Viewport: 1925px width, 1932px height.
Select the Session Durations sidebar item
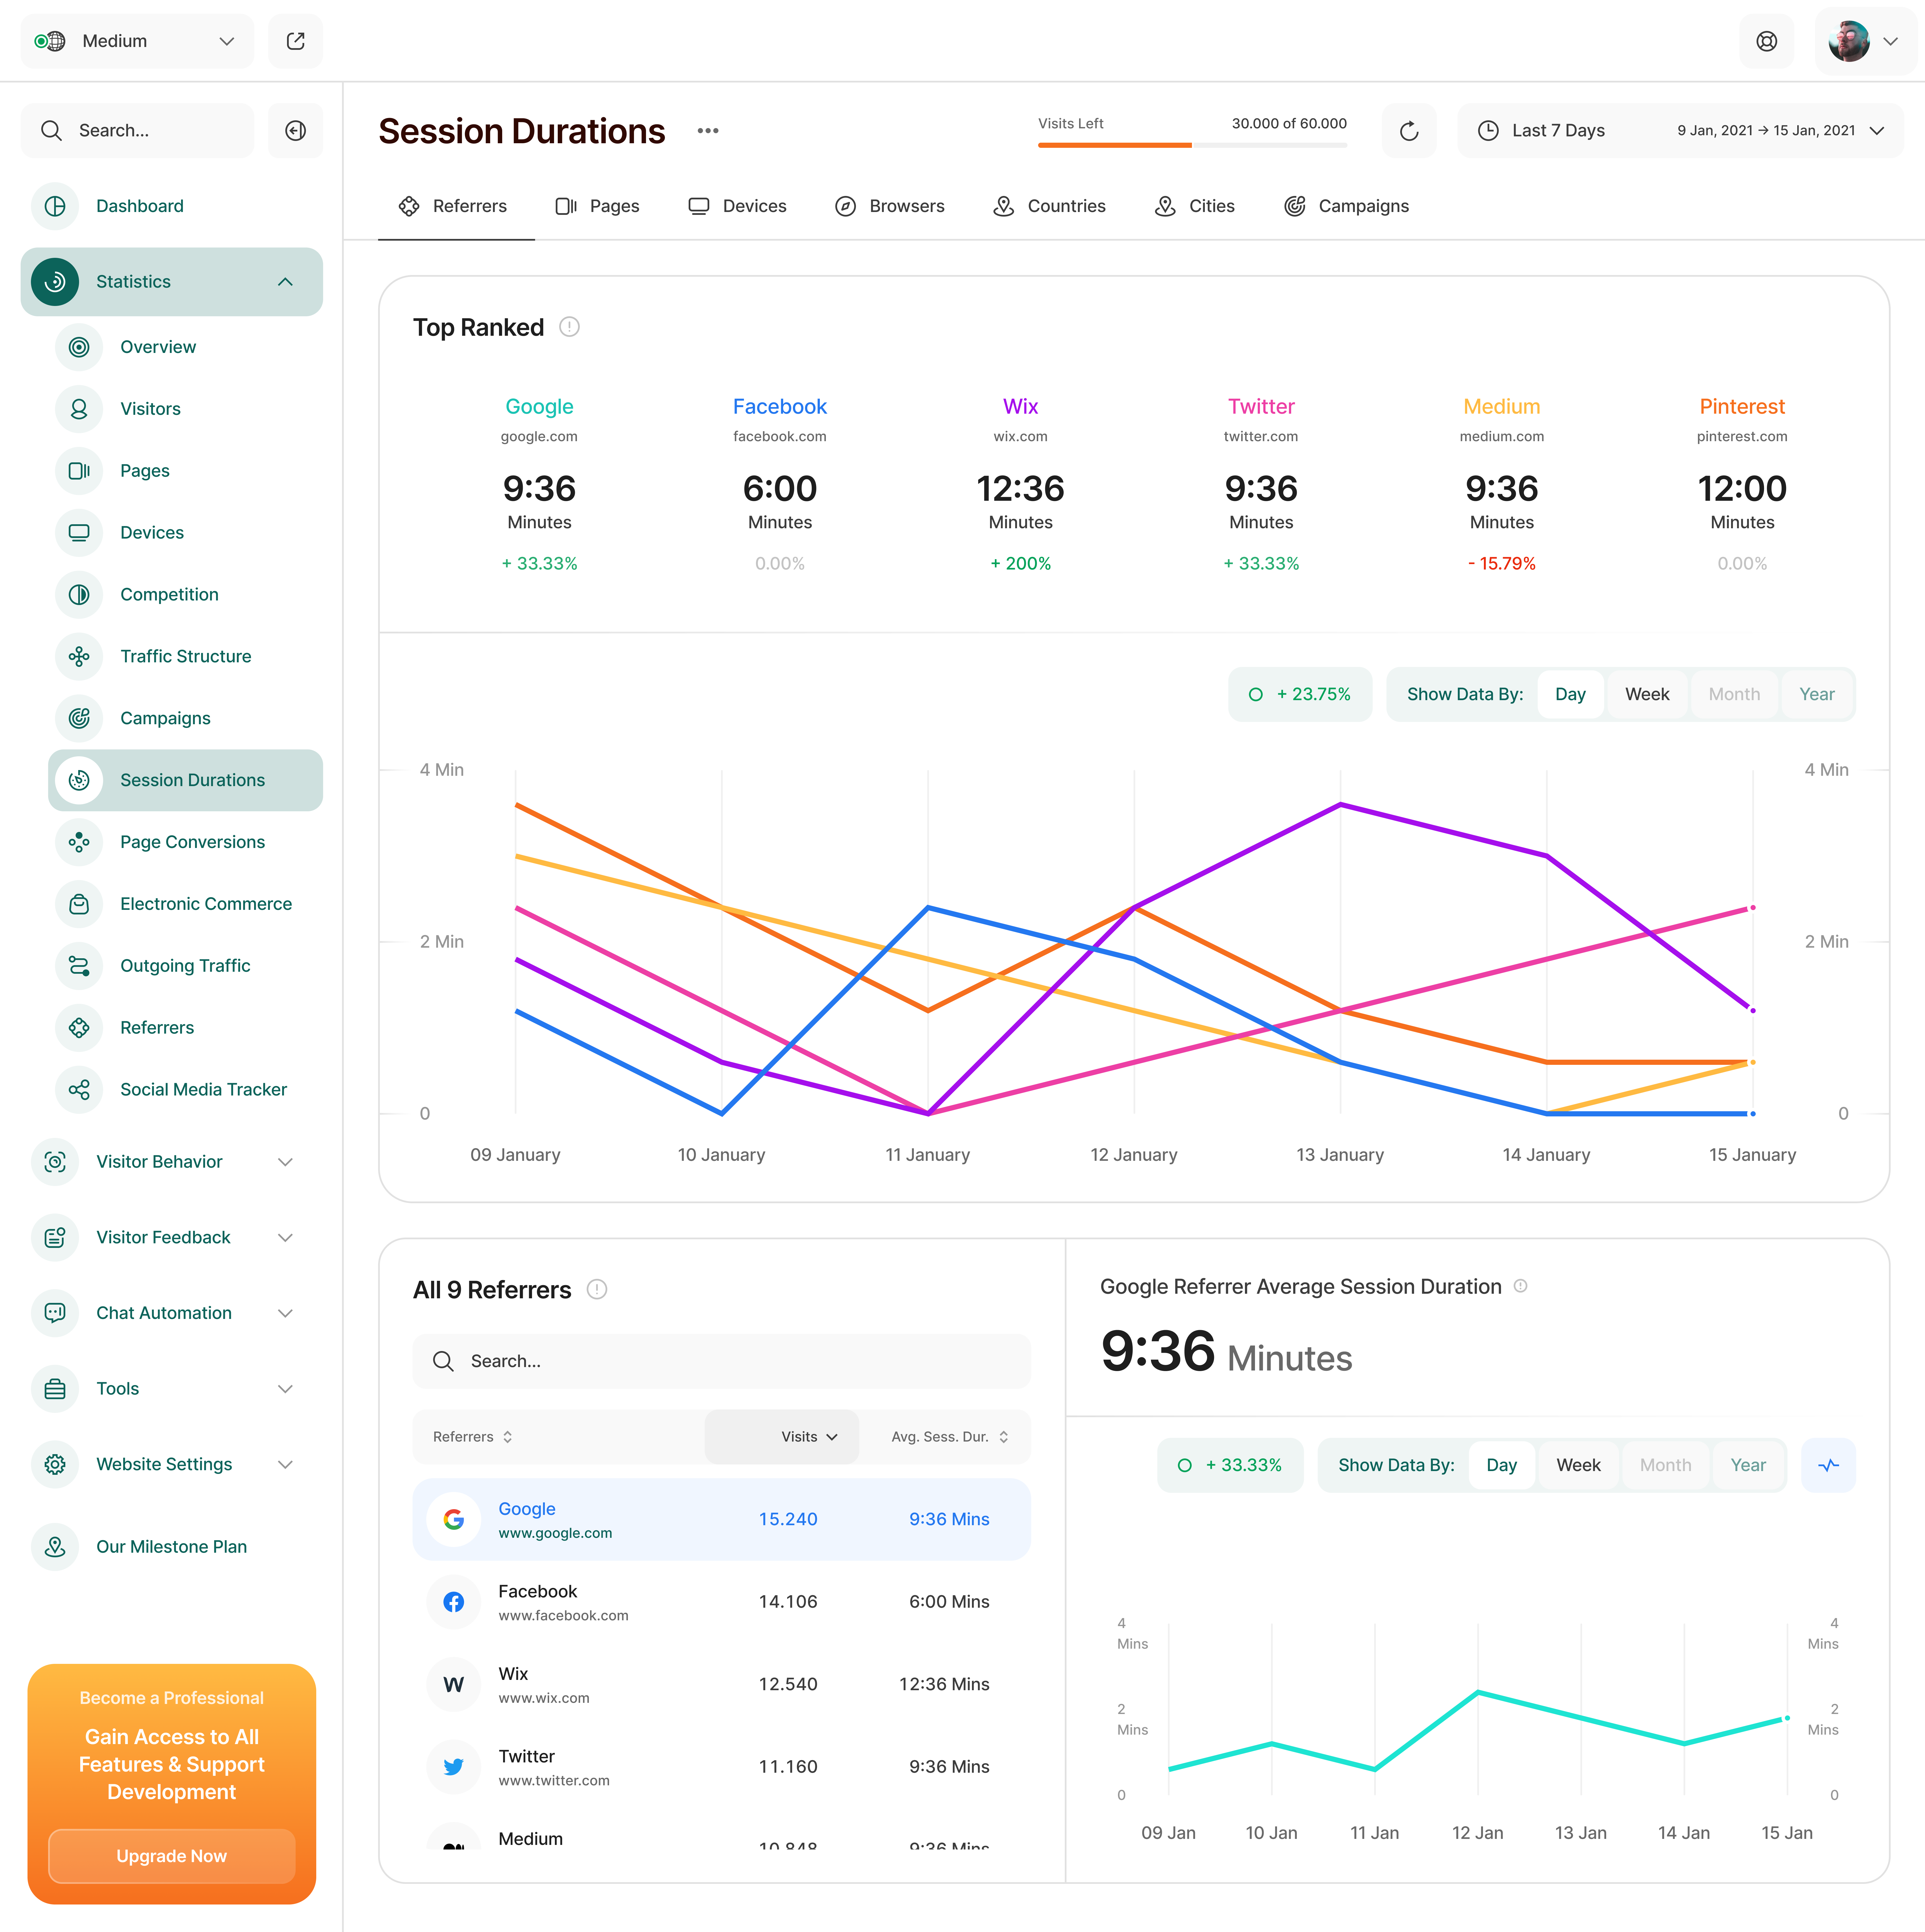(185, 780)
